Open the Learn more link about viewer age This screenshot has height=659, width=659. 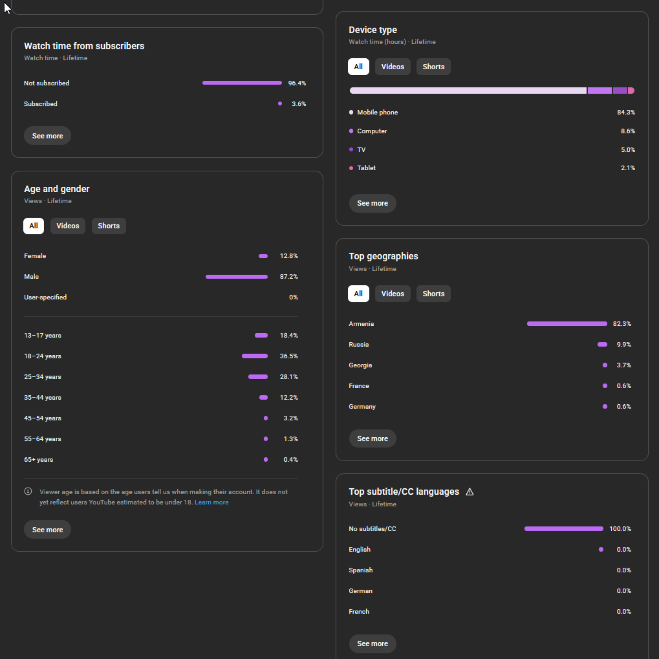click(211, 502)
